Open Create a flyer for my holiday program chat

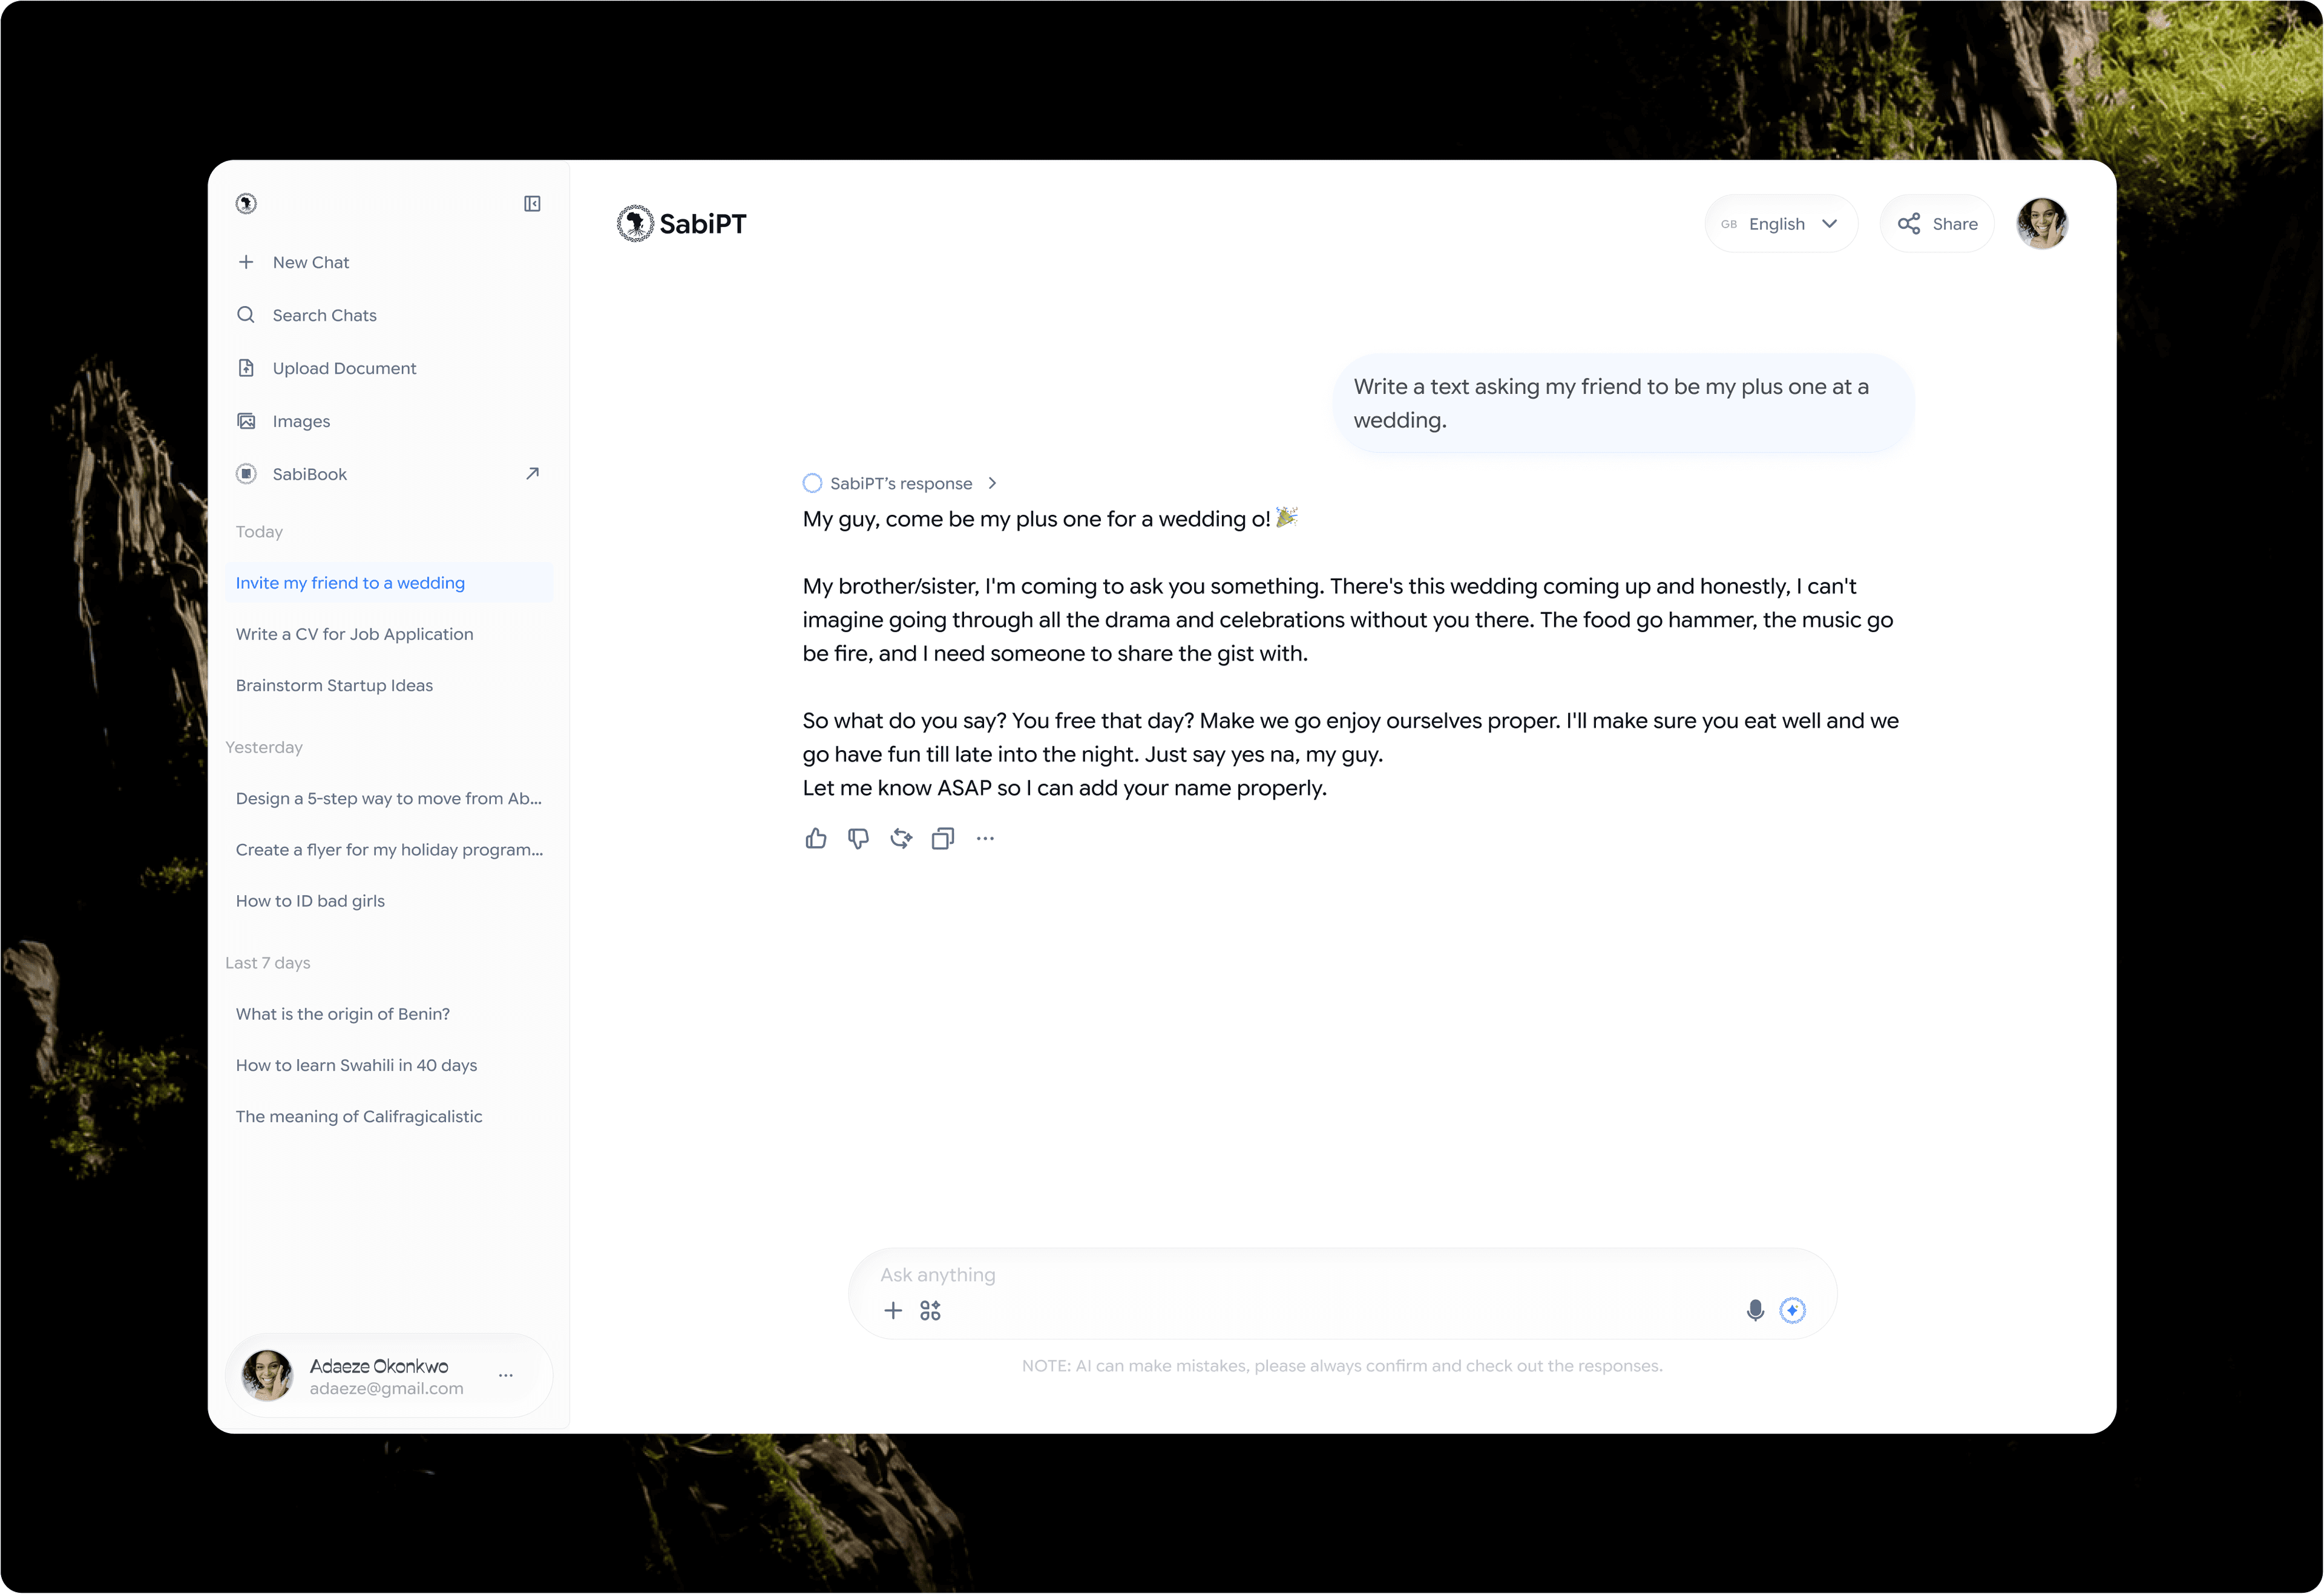(x=389, y=849)
